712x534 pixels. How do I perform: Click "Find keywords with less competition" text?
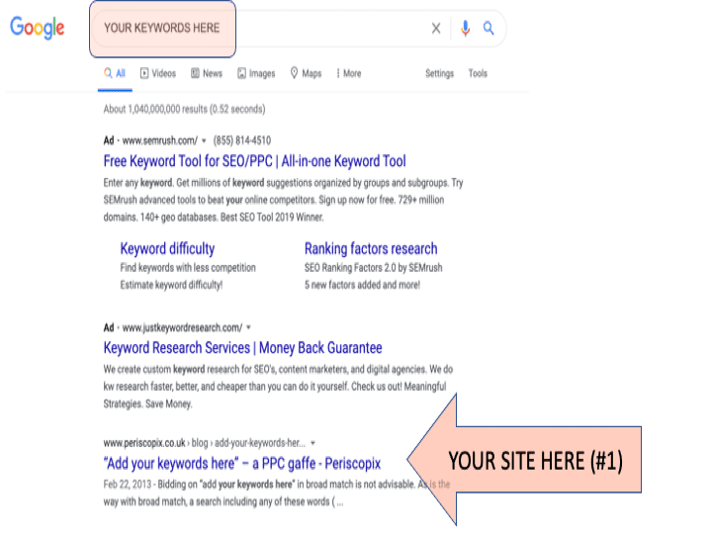tap(188, 268)
